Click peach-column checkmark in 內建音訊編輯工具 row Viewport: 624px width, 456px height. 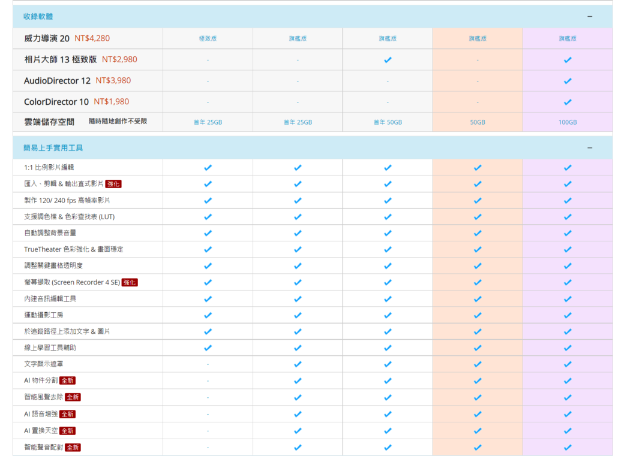pos(478,299)
